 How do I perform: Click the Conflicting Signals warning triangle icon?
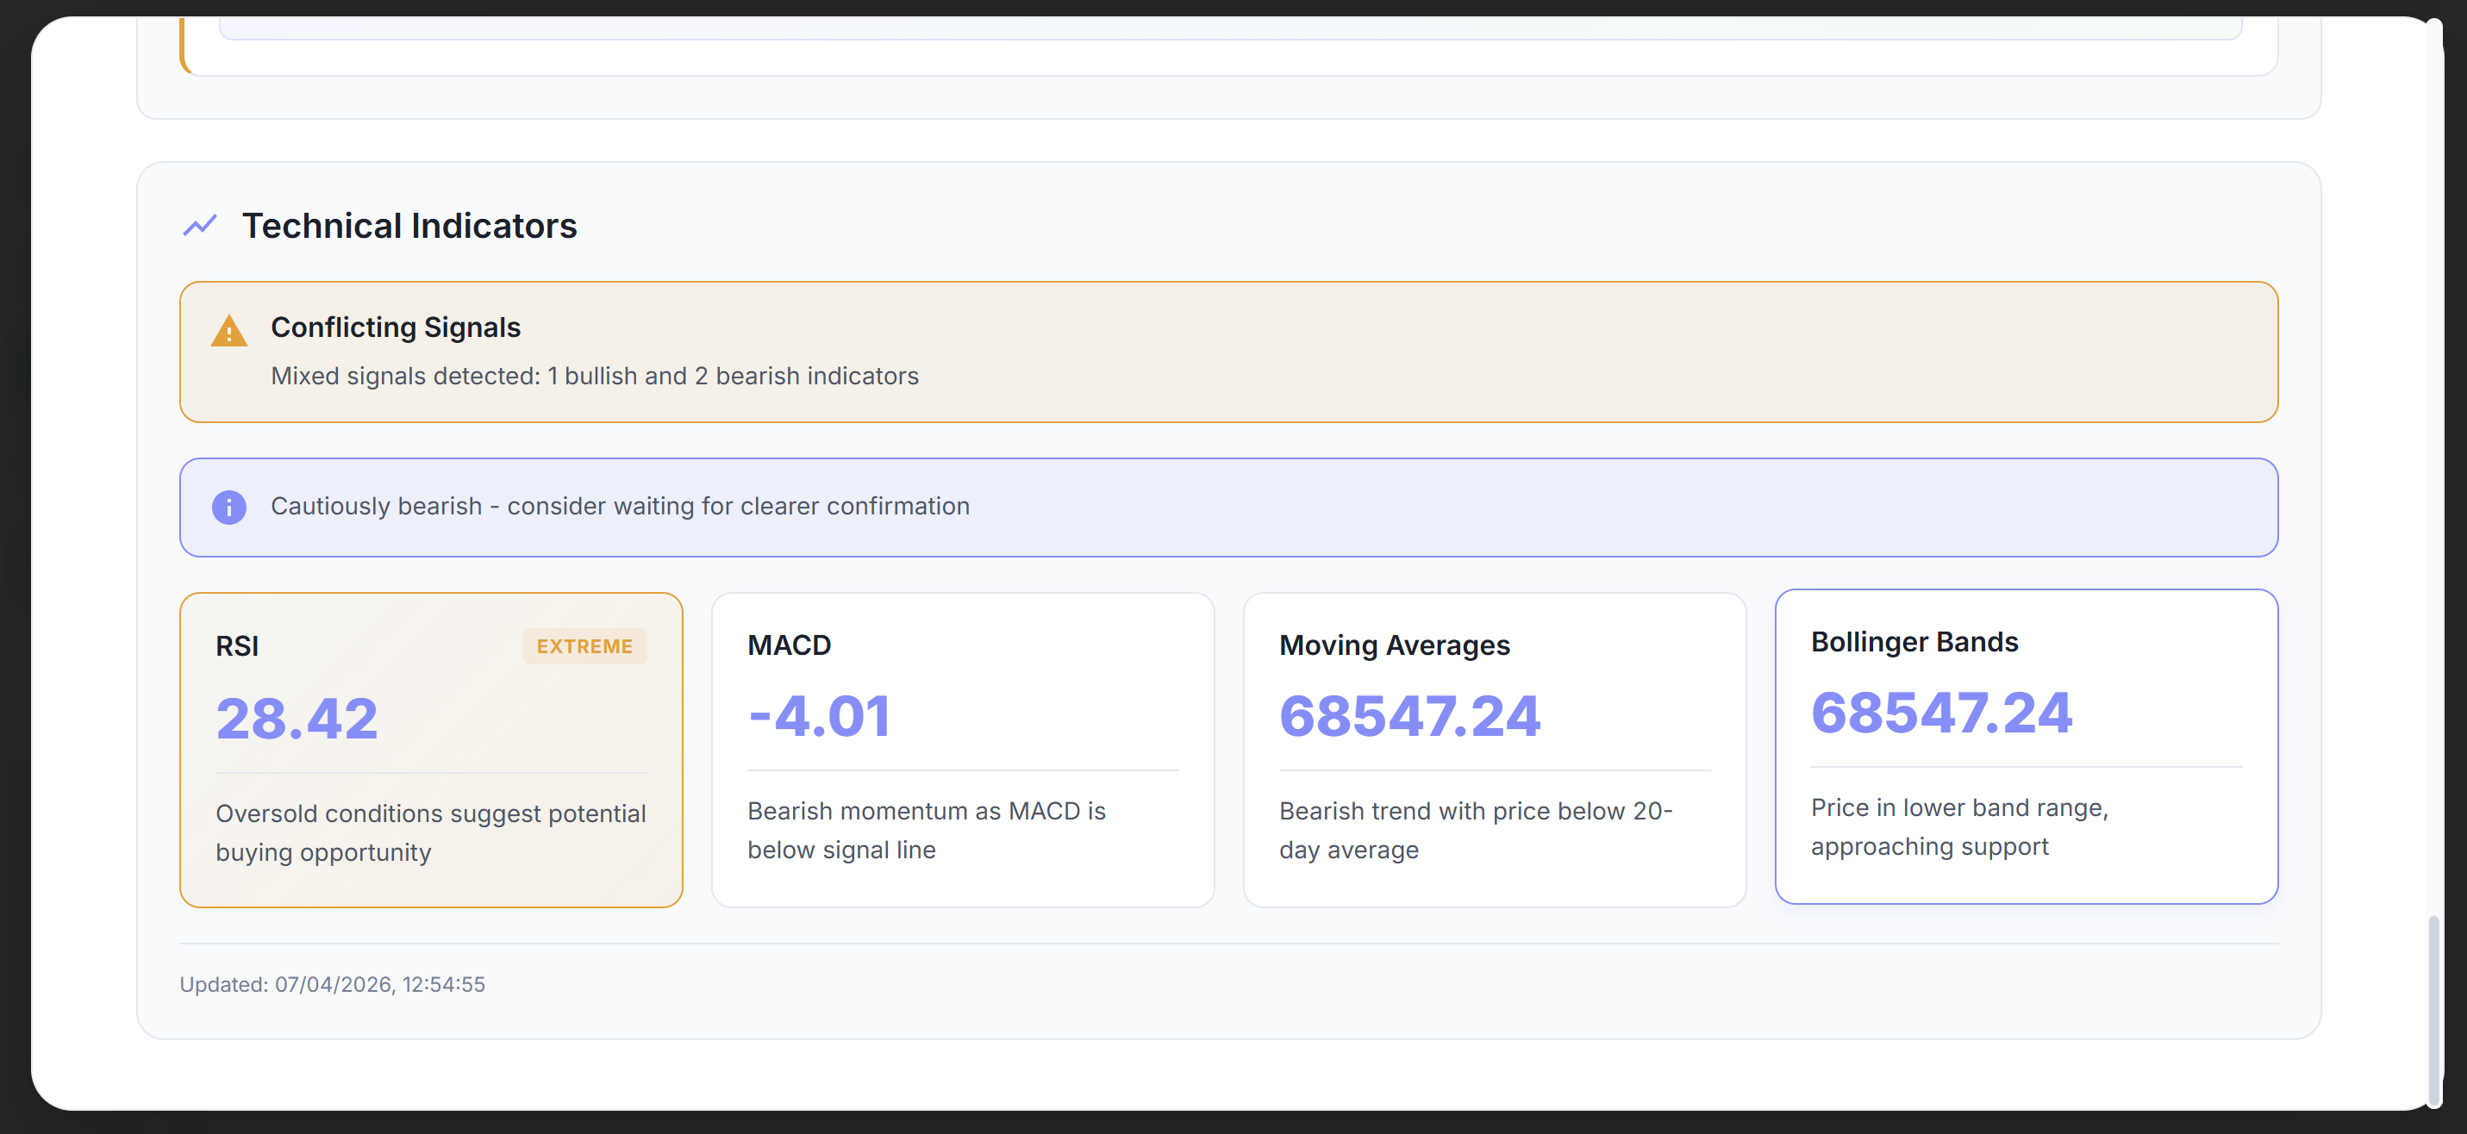pos(229,332)
